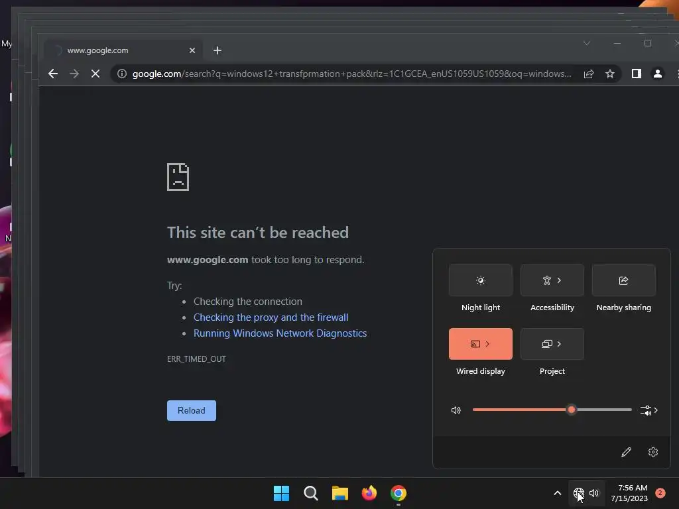Open Running Windows Network Diagnostics link
The height and width of the screenshot is (509, 679).
(x=280, y=333)
